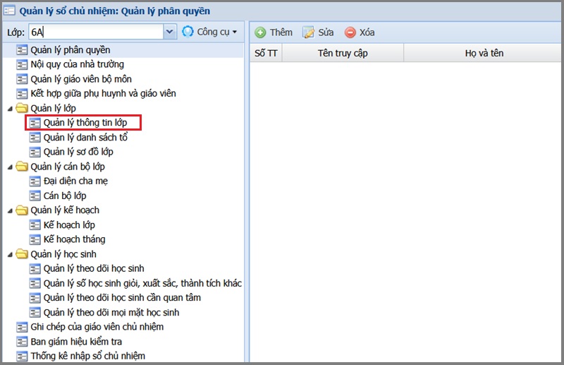Open Quản lý sổ học sinh giỏi, xuất sắc
564x365 pixels.
click(142, 283)
